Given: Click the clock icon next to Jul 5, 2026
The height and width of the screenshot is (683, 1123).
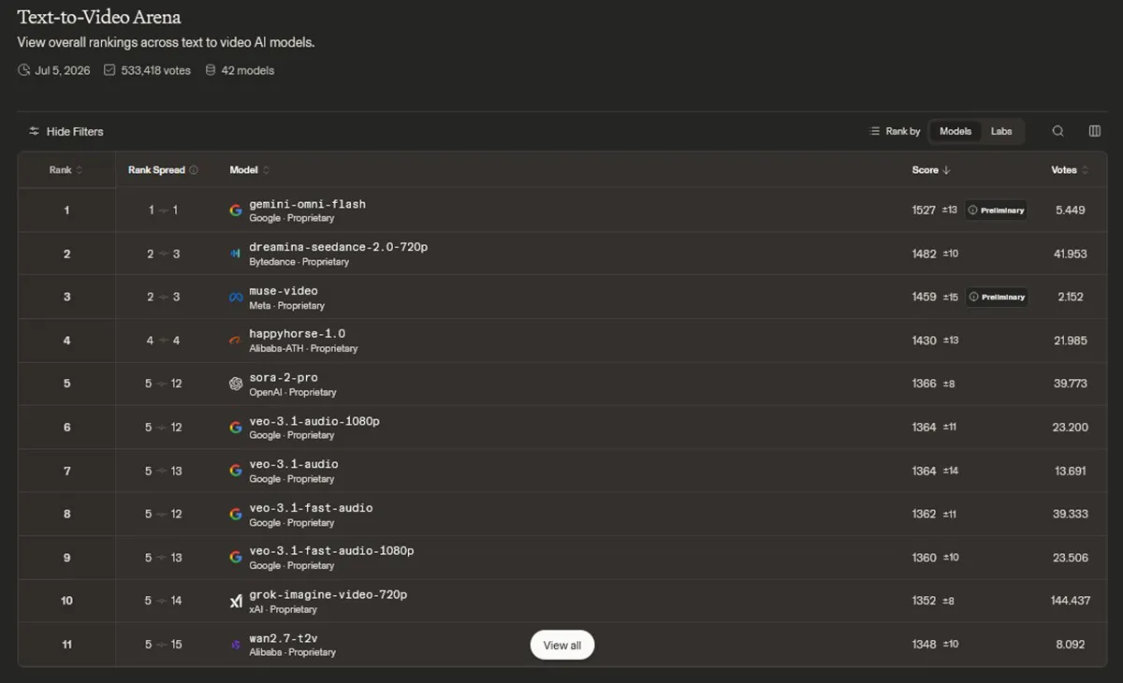Looking at the screenshot, I should pos(23,70).
